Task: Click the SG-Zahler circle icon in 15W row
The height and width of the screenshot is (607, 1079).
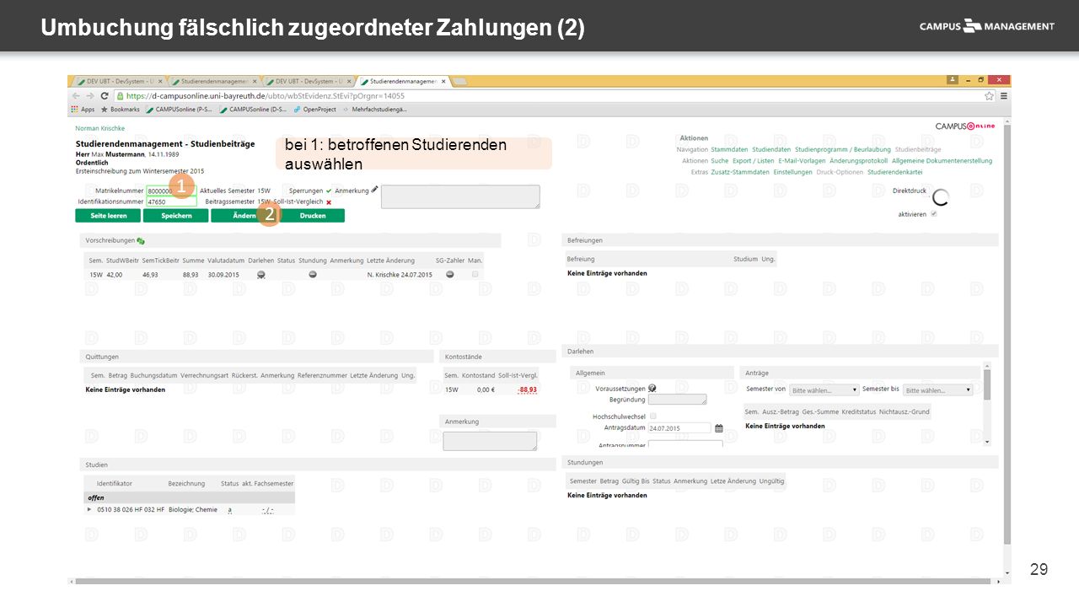Action: tap(450, 274)
